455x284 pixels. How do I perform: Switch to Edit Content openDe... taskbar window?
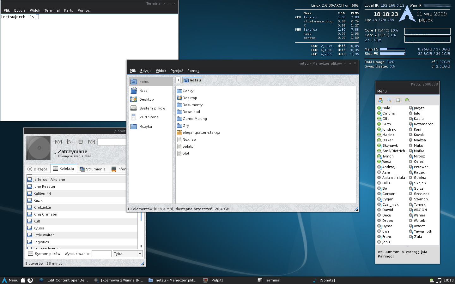coord(64,280)
